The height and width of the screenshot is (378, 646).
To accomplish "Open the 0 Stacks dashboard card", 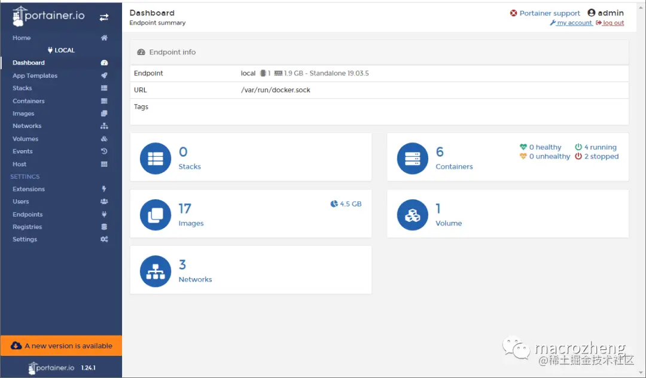I will pyautogui.click(x=251, y=157).
